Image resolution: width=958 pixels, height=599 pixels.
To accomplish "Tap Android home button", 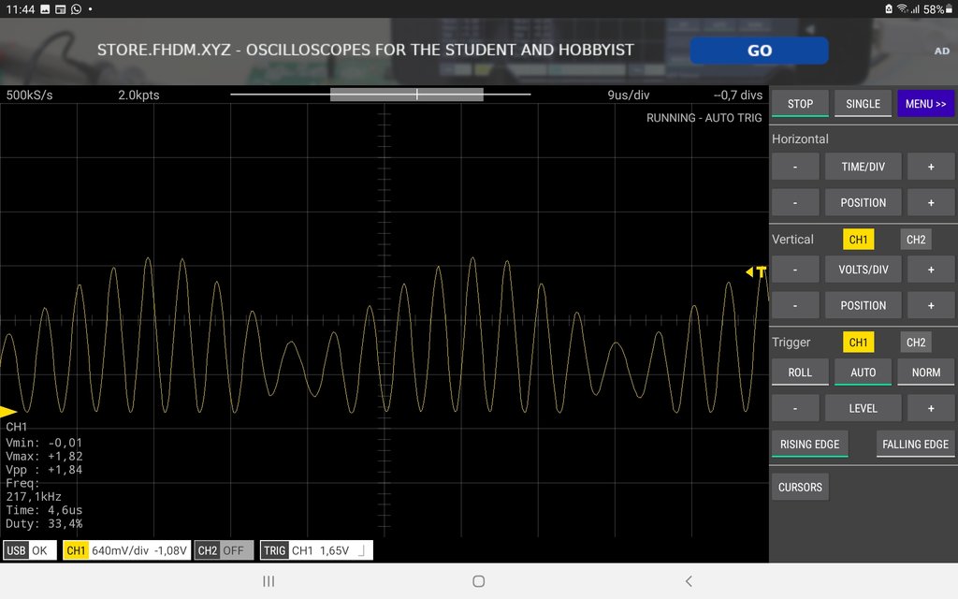I will point(478,580).
